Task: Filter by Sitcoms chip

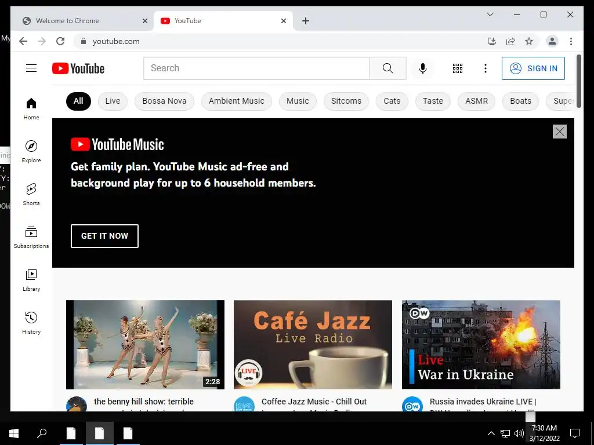Action: tap(346, 101)
